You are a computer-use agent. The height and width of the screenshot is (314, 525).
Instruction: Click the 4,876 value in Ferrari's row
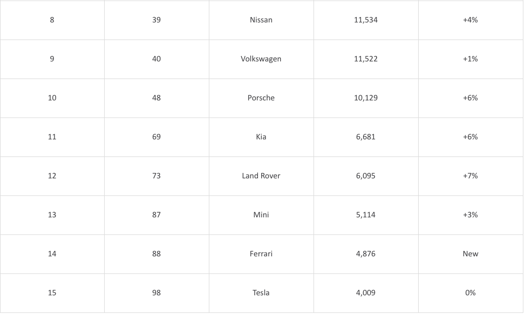(365, 254)
